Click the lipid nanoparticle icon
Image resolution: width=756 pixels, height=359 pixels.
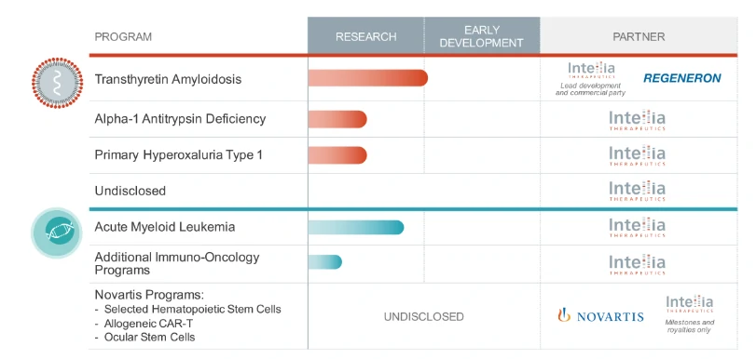pos(58,83)
